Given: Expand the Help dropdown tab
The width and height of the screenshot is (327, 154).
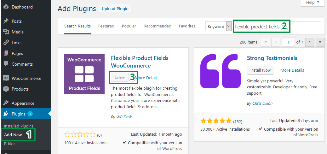Looking at the screenshot, I should (x=313, y=3).
